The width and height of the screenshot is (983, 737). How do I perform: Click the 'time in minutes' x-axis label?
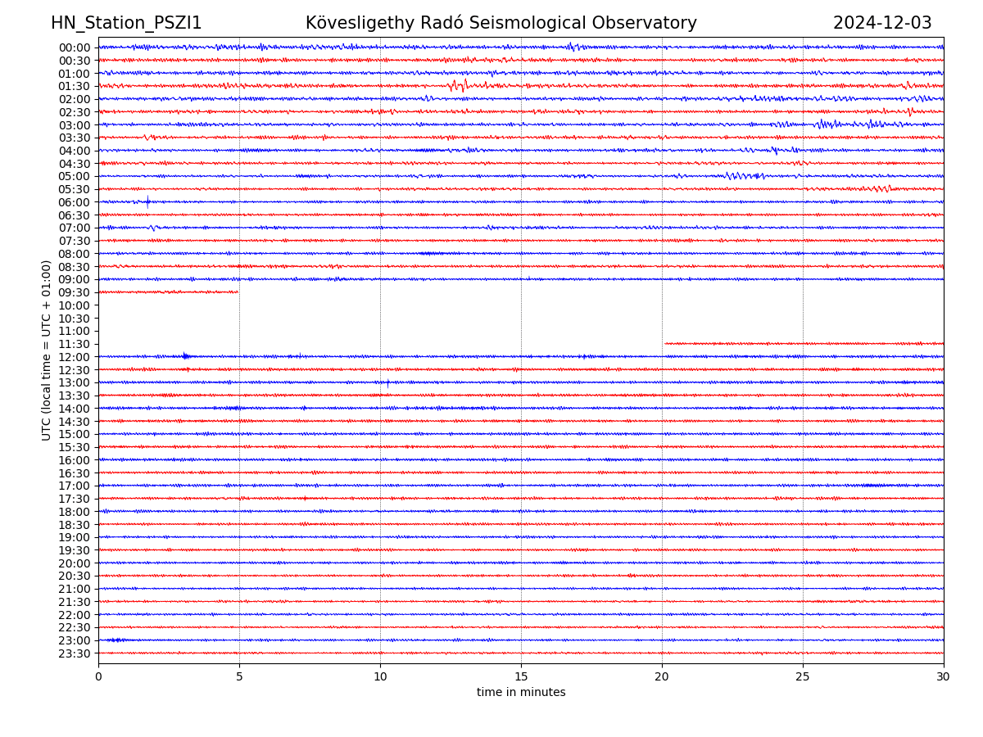click(x=521, y=693)
